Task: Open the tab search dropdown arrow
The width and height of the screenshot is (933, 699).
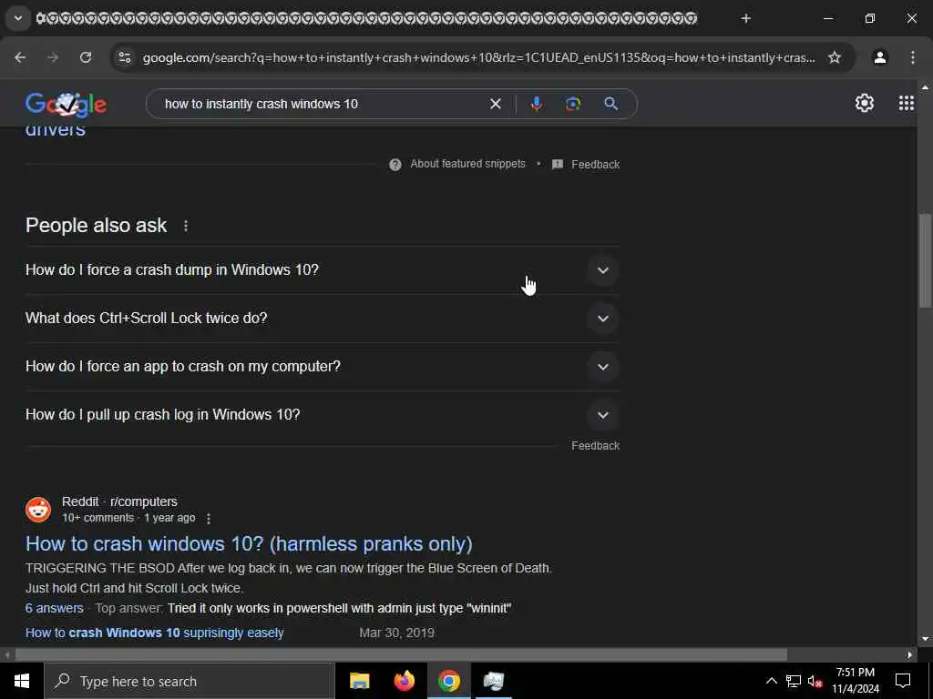Action: coord(18,18)
